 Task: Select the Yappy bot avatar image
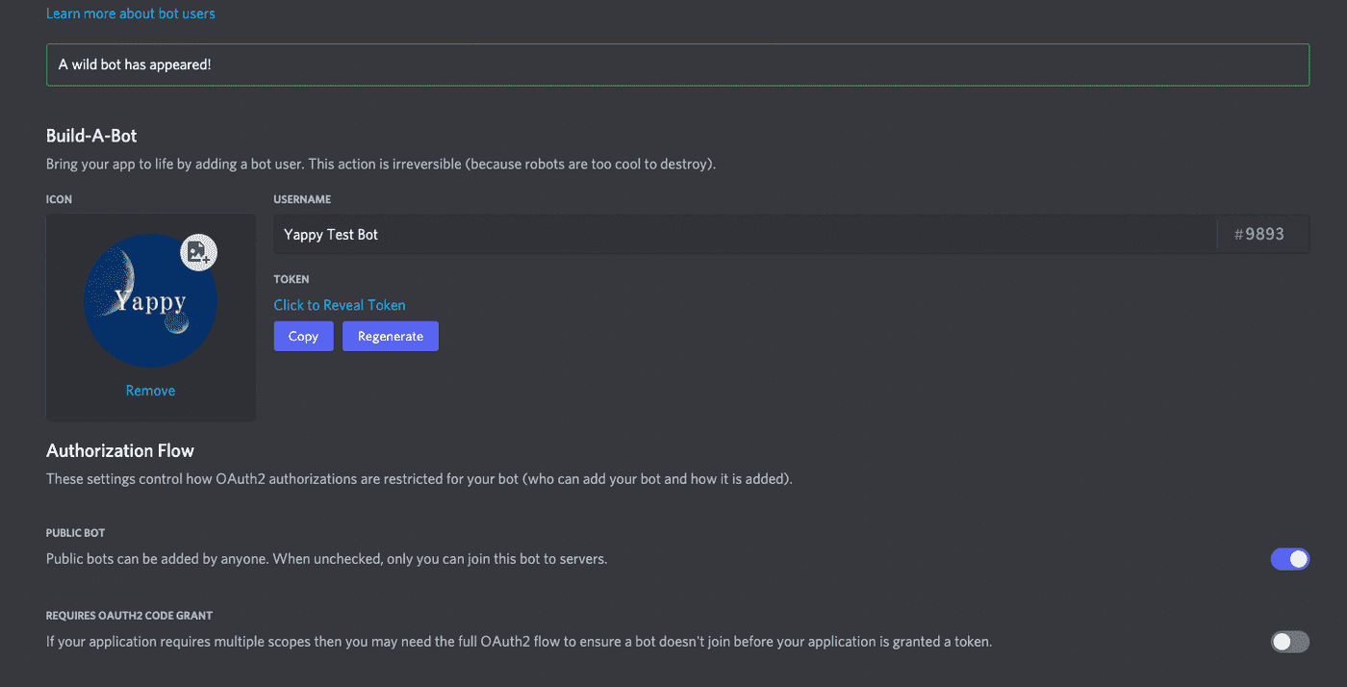150,300
